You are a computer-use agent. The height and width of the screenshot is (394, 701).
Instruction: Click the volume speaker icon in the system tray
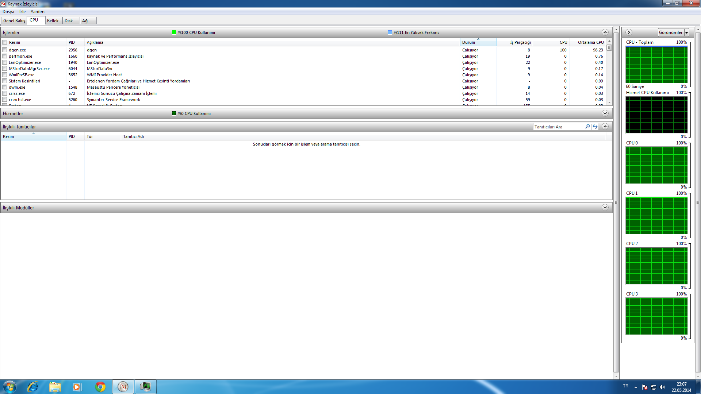click(x=662, y=387)
